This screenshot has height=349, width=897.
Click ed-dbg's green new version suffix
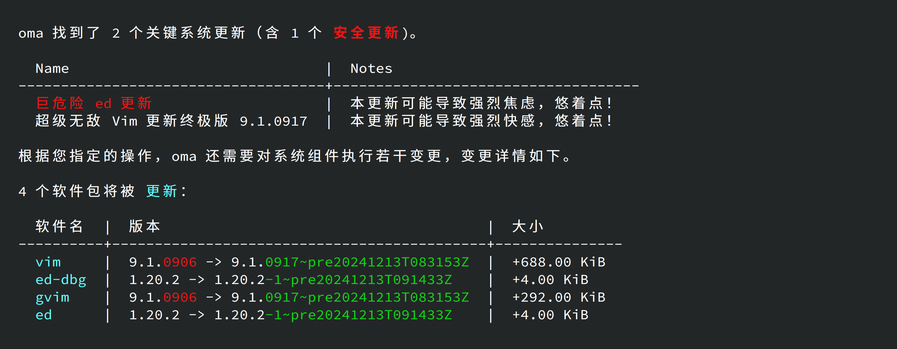tap(359, 280)
